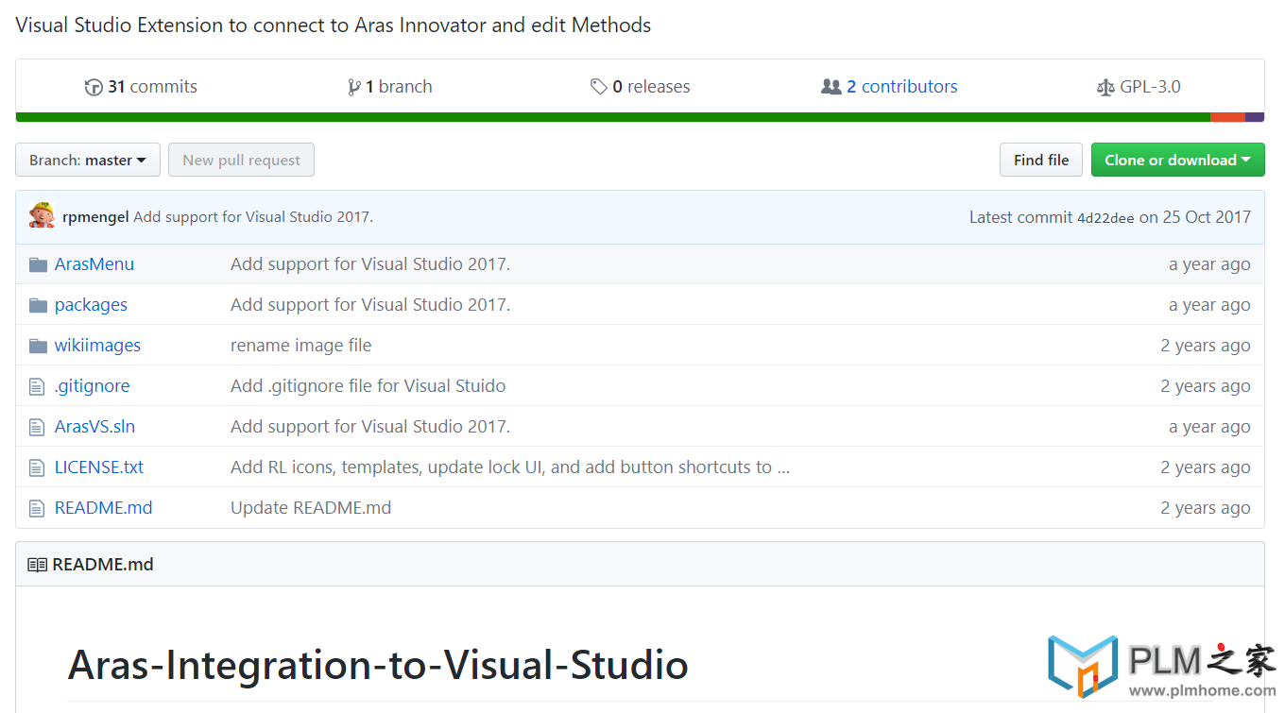Open latest commit hash 4d22dee
The width and height of the screenshot is (1285, 713).
[x=1105, y=217]
